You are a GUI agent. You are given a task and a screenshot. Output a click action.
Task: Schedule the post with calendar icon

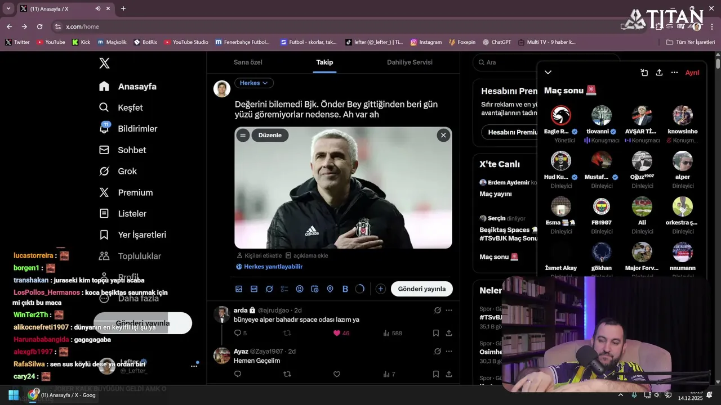pyautogui.click(x=315, y=289)
